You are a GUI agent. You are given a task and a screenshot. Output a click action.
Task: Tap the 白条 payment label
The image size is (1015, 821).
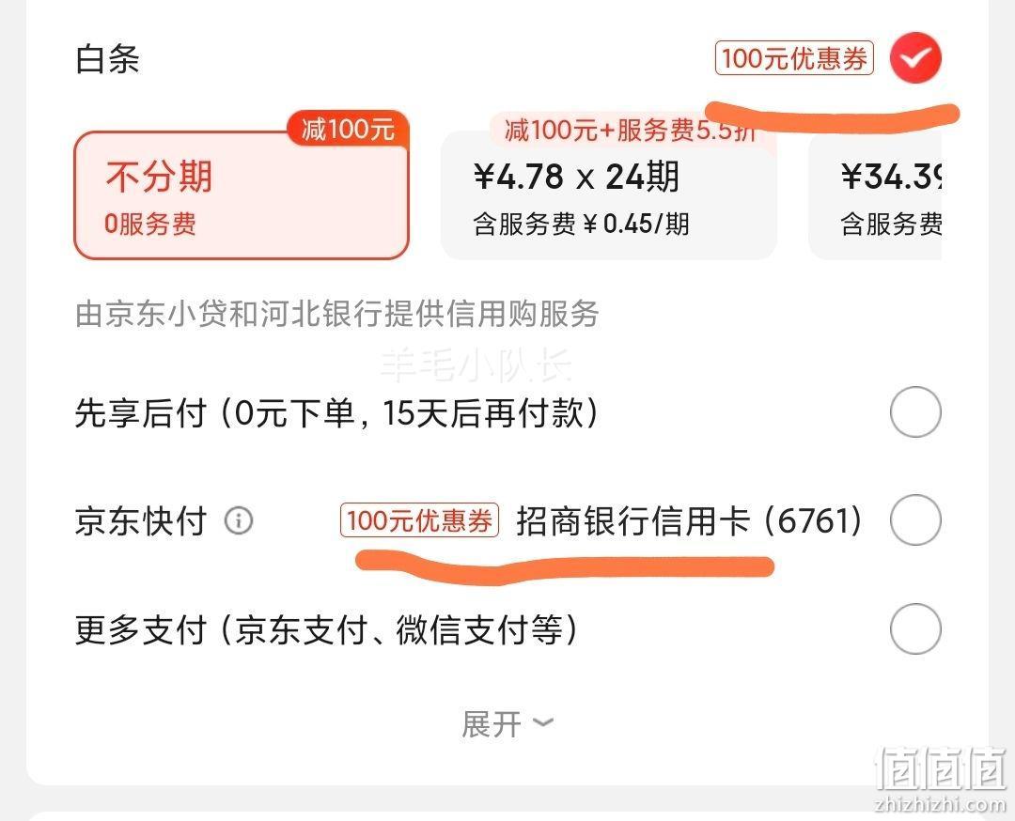pos(107,59)
